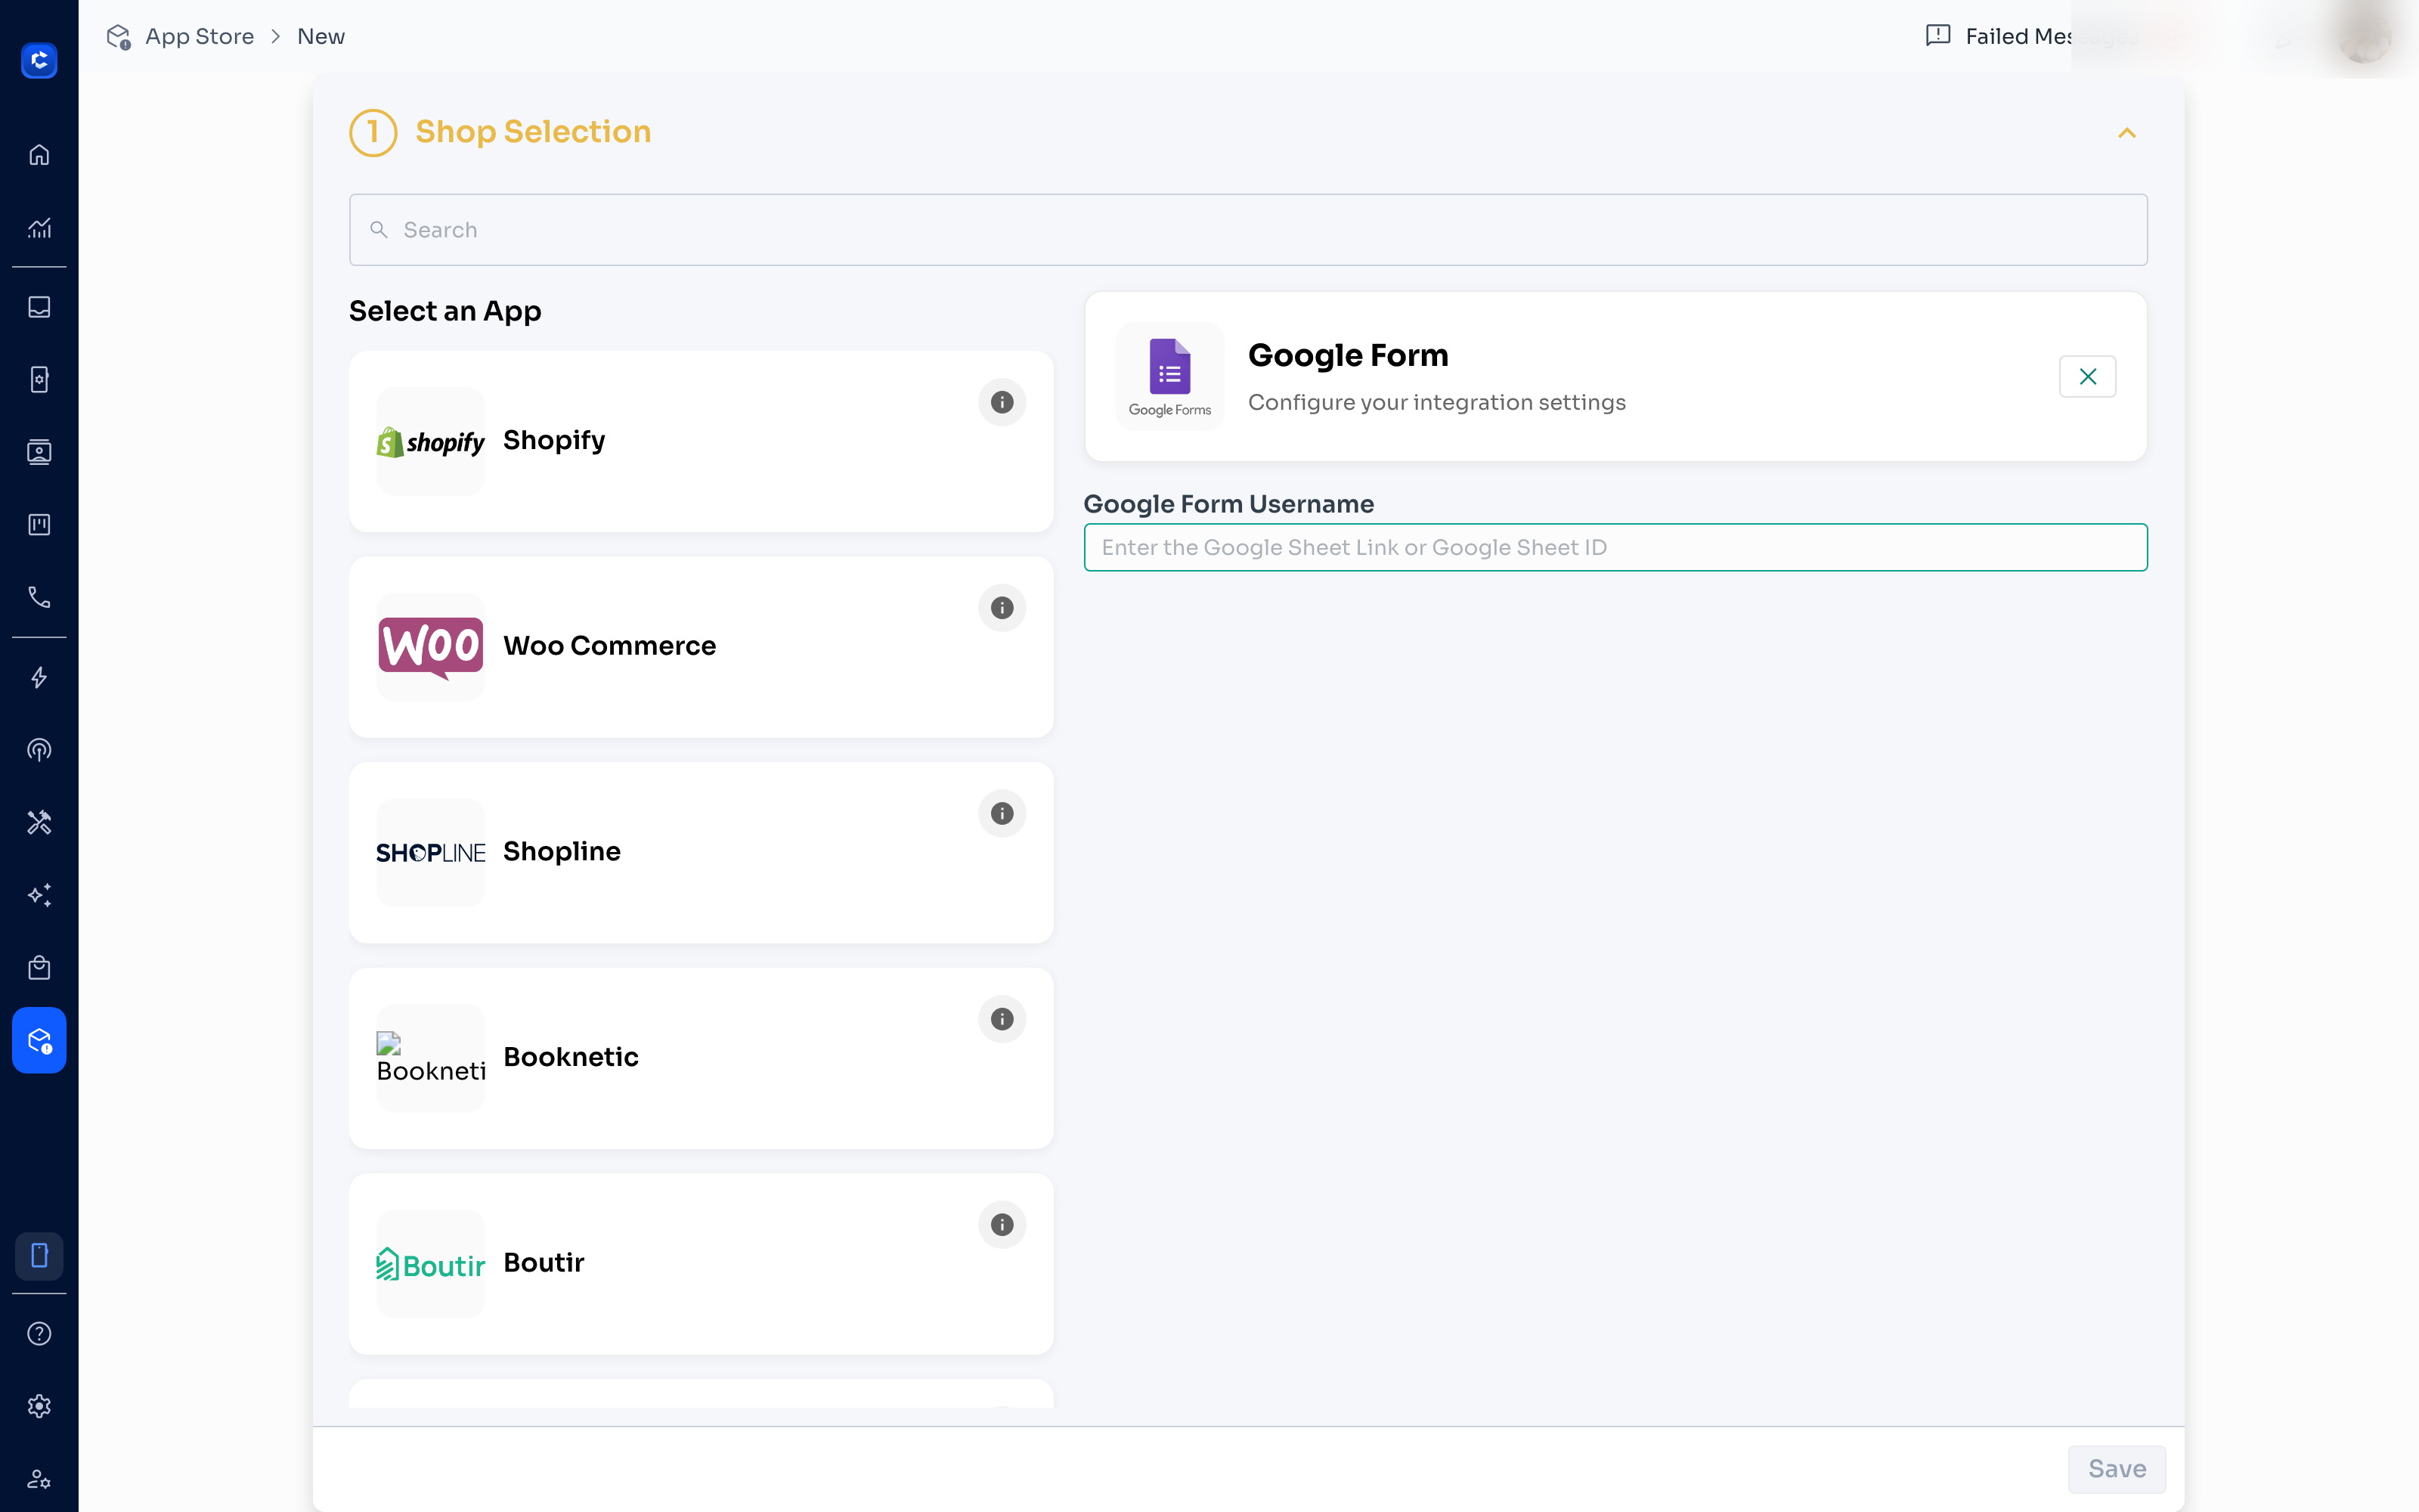Open the kanban board icon in sidebar
2419x1512 pixels.
(39, 524)
